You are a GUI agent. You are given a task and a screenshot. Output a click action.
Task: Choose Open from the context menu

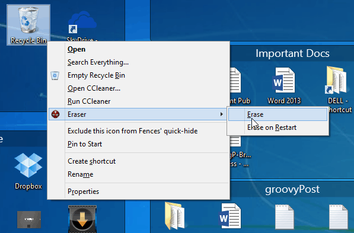(139, 49)
